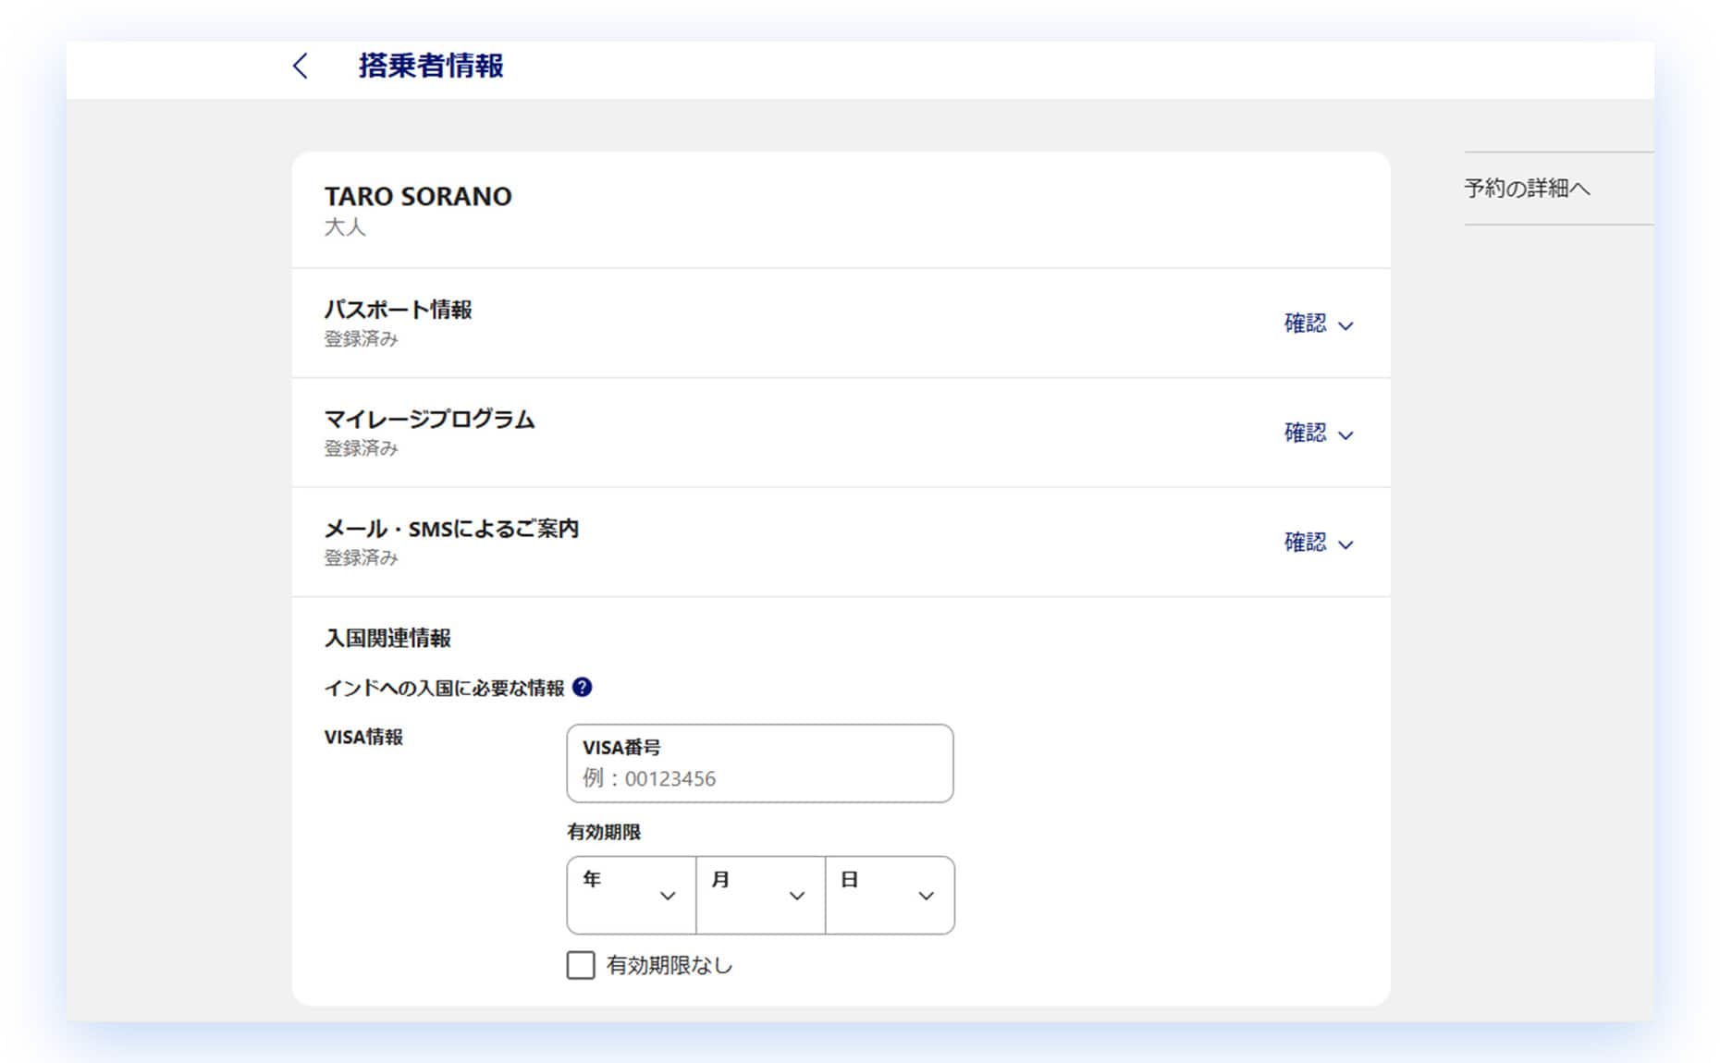Expand the マイレージプログラム section heading
Image resolution: width=1720 pixels, height=1063 pixels.
[429, 420]
